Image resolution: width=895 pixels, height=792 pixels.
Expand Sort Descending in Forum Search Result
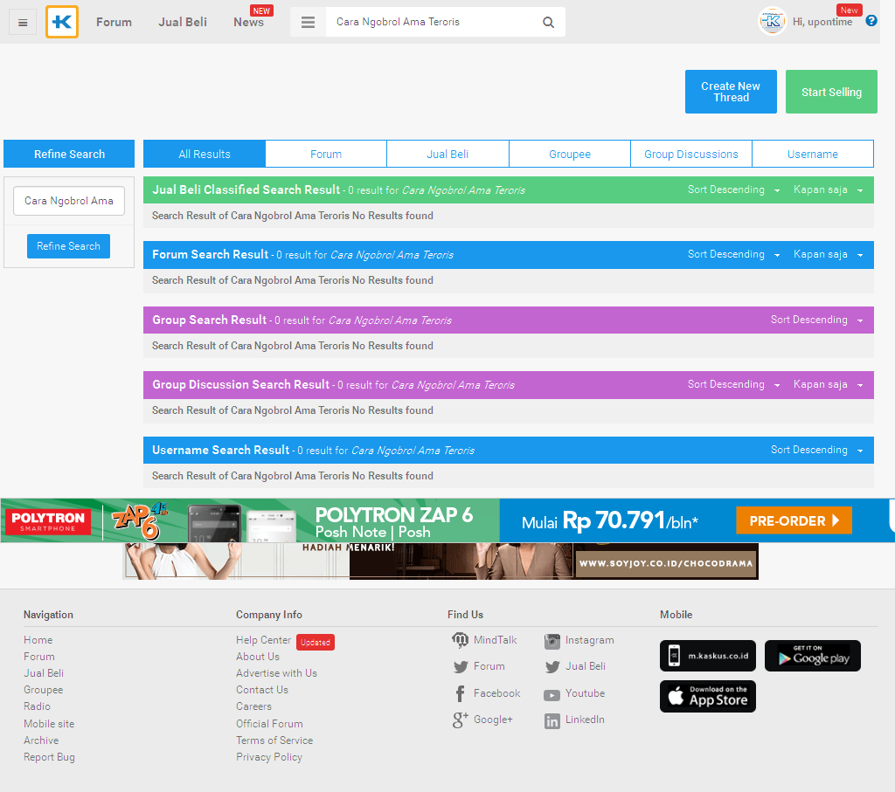733,254
